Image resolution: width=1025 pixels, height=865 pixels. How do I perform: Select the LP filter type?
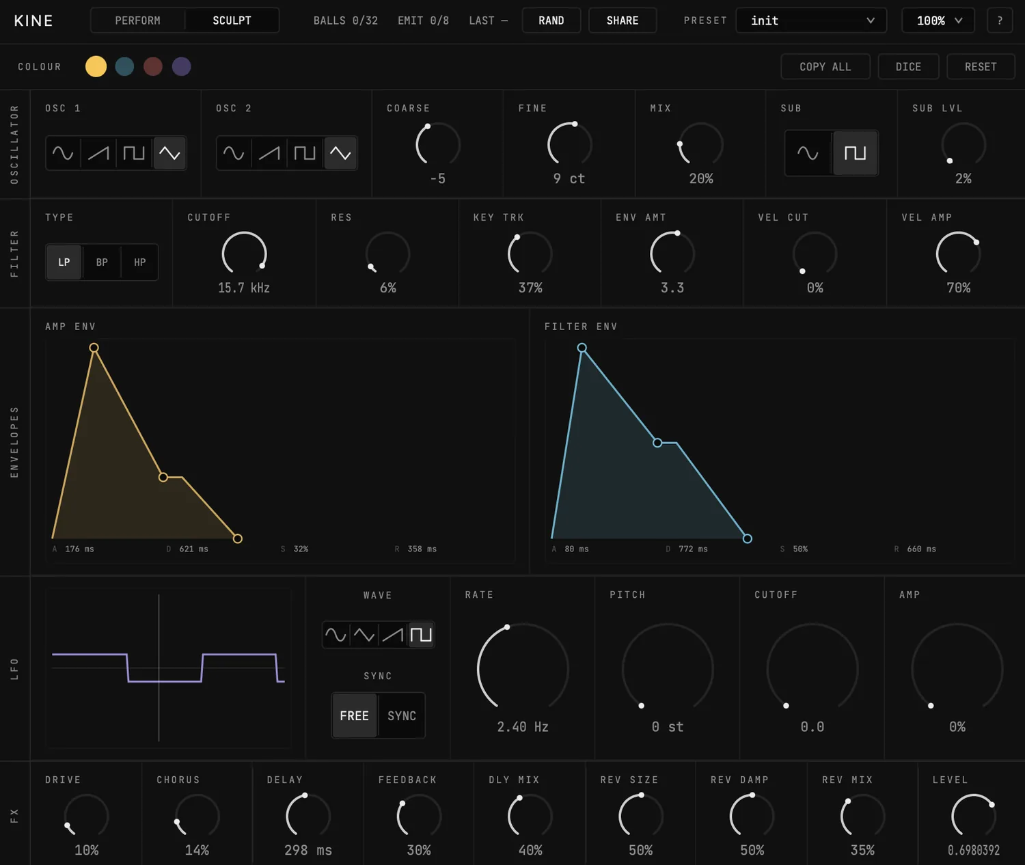[64, 262]
